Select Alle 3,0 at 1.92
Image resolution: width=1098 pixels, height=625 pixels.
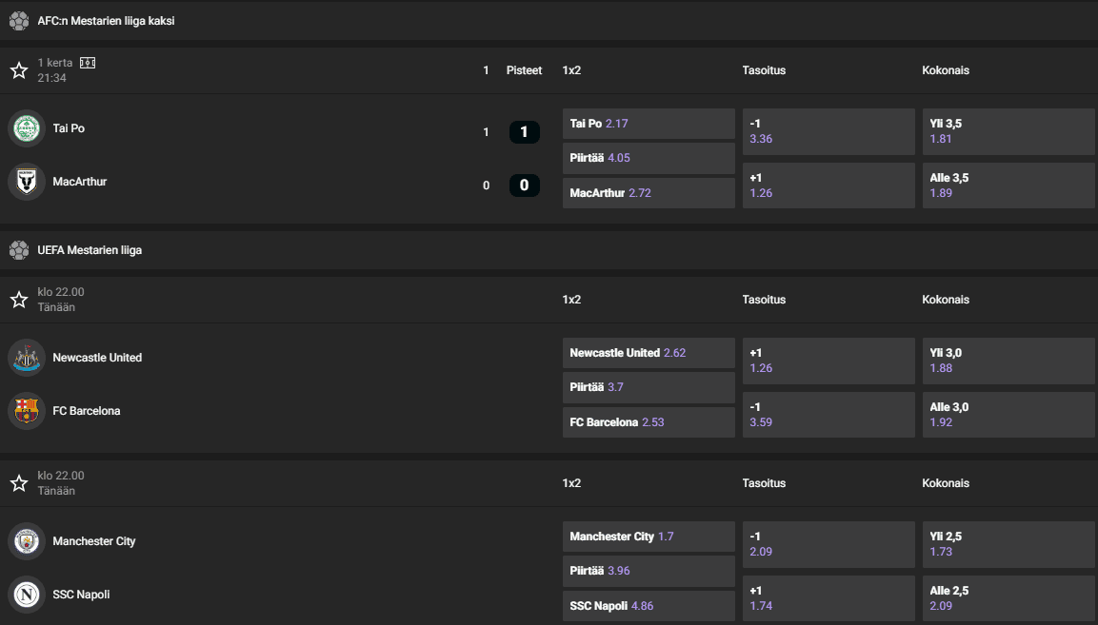pos(1008,415)
